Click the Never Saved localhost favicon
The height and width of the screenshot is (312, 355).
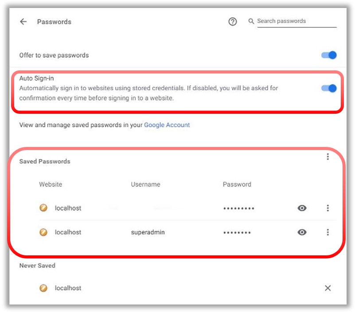coord(43,288)
